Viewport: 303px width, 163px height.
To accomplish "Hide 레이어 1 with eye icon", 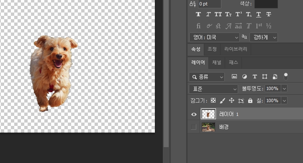I will 194,115.
